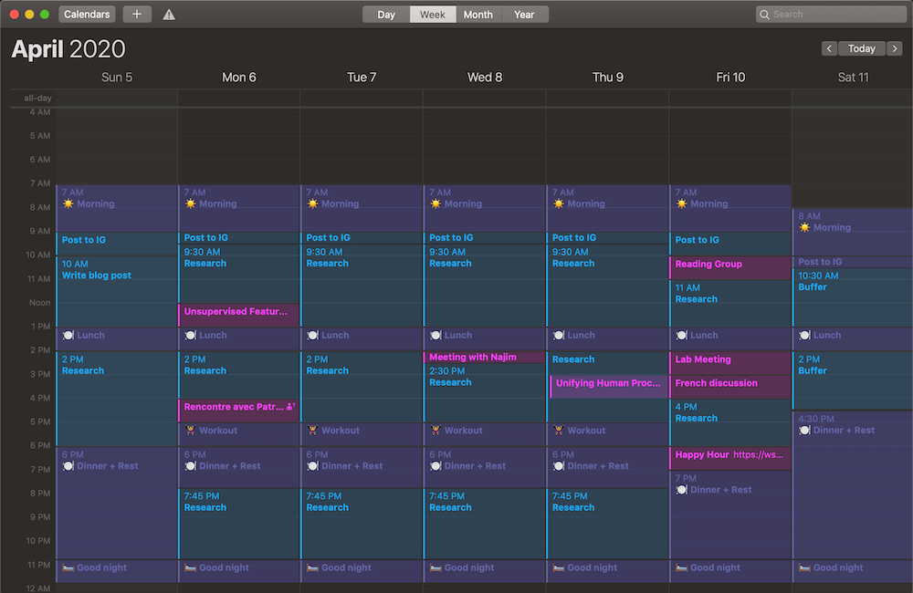Select Monday's 7:45 PM Research event
Image resolution: width=913 pixels, height=593 pixels.
click(x=238, y=524)
